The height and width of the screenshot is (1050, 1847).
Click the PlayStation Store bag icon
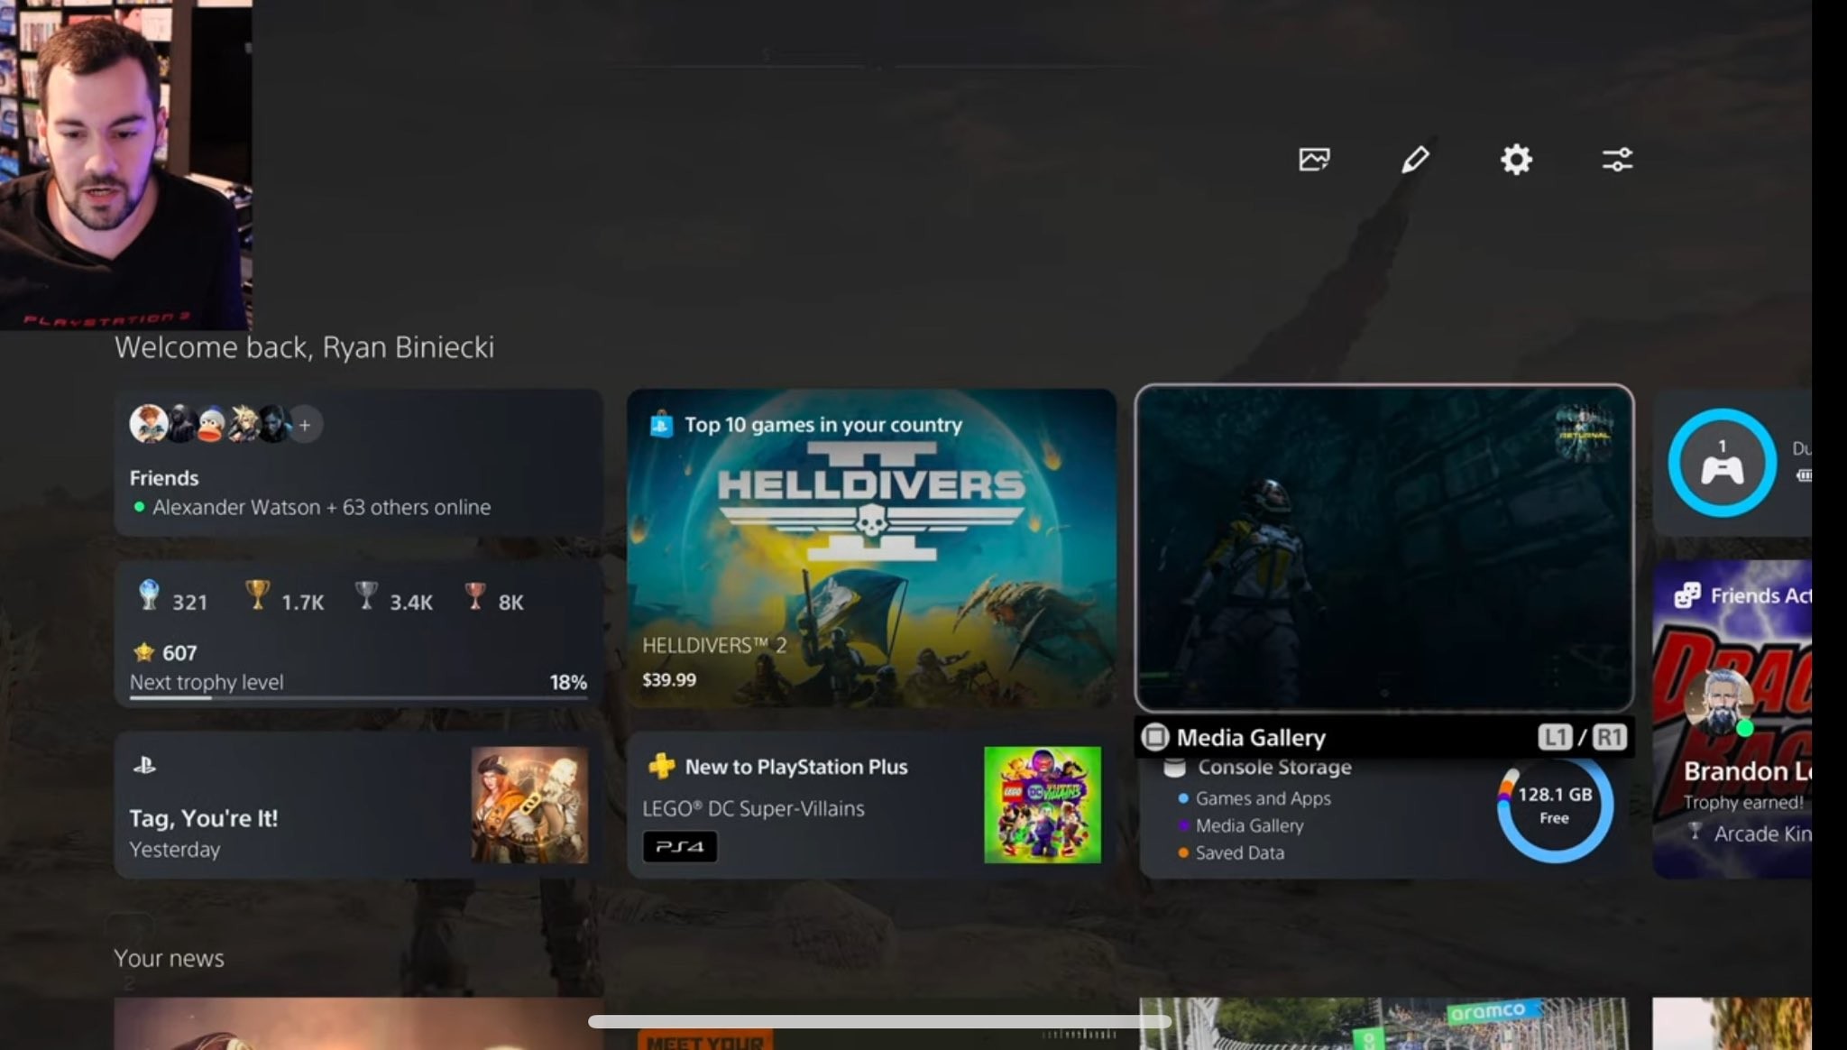pyautogui.click(x=661, y=424)
